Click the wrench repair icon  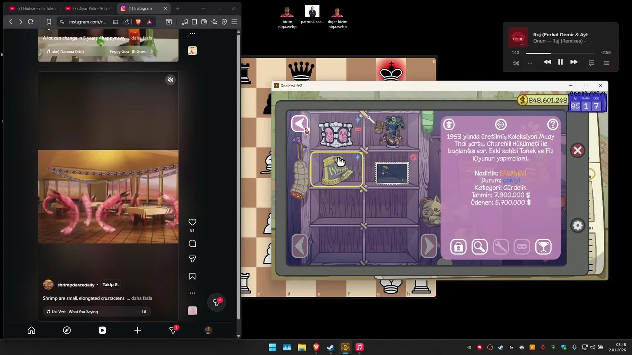501,247
